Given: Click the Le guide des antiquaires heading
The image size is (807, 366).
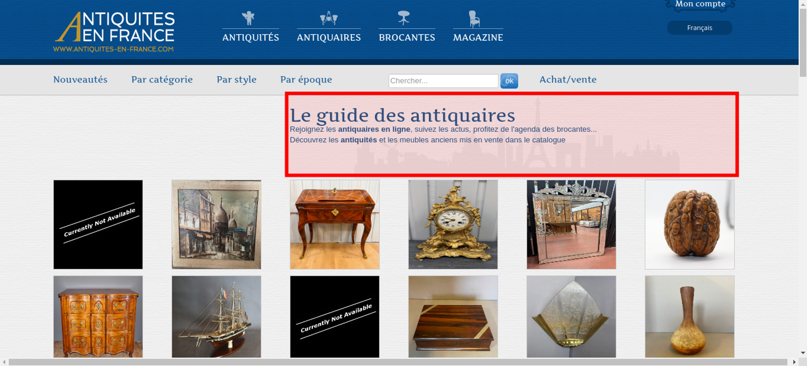Looking at the screenshot, I should (402, 115).
